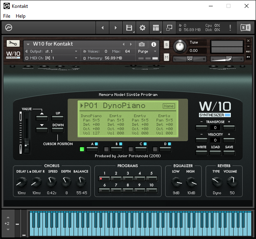Click the minimize view icon
Viewport: 256px width, 239px height.
tap(169, 28)
